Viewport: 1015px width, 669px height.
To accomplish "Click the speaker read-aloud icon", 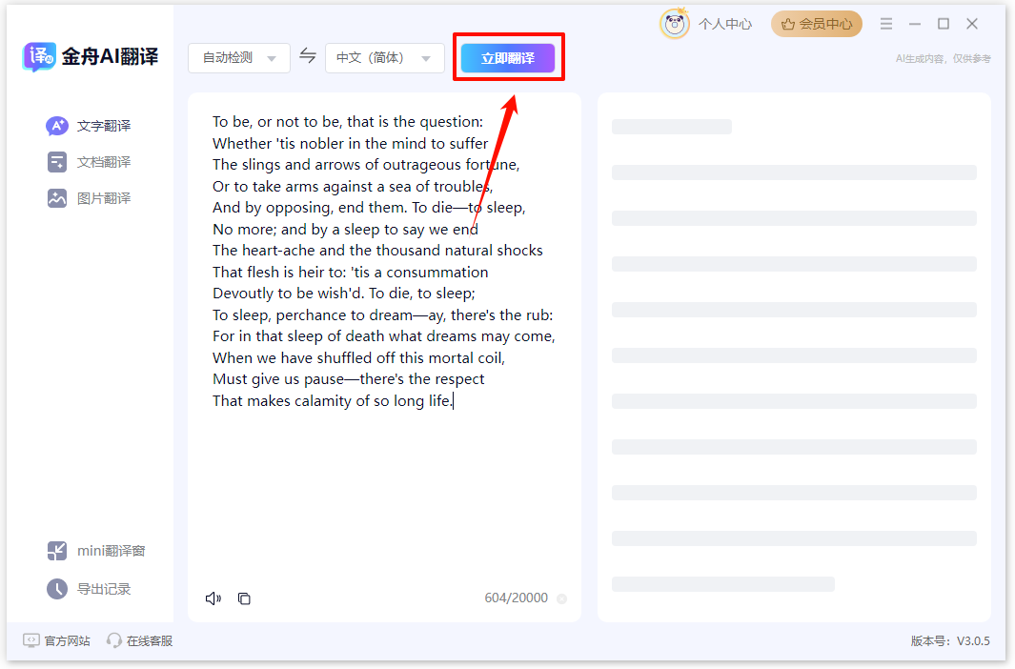I will [213, 598].
